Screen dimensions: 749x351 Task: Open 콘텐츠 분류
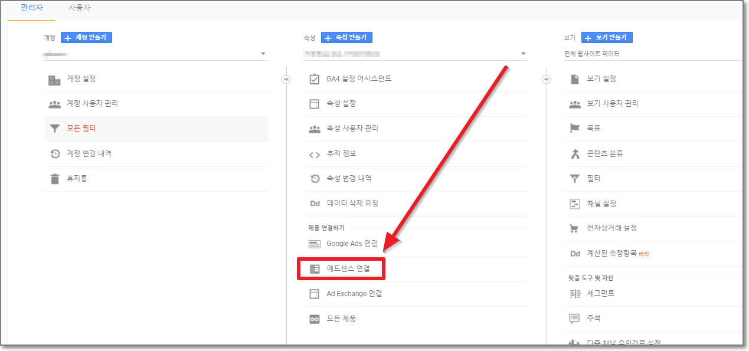(653, 153)
